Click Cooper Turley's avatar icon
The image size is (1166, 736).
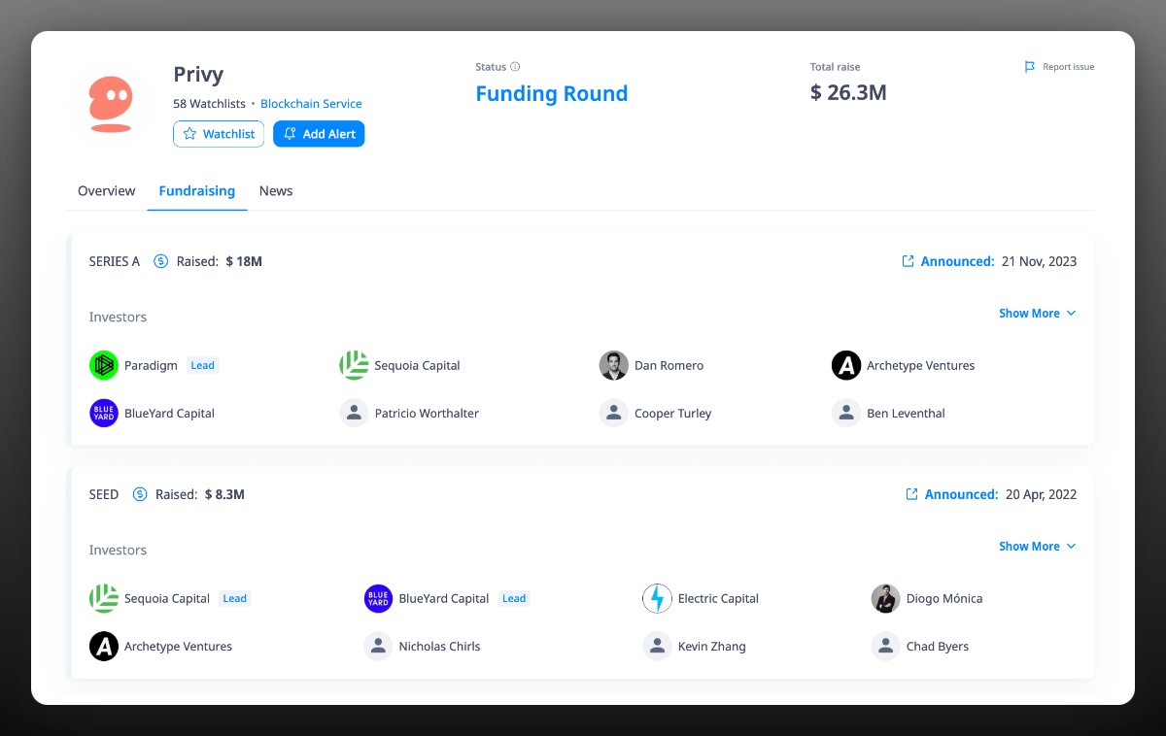click(x=614, y=413)
